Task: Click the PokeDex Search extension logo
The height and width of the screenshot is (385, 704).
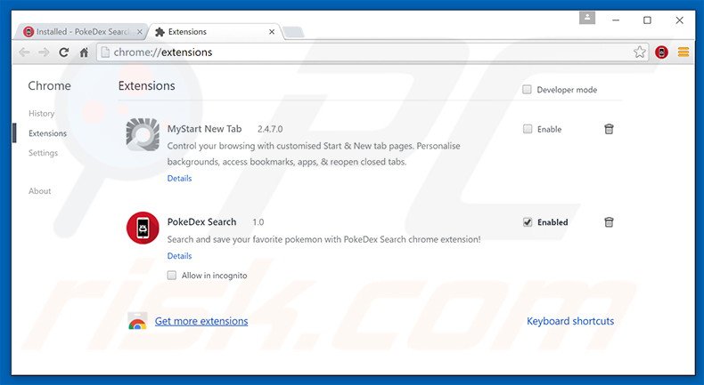Action: [143, 228]
